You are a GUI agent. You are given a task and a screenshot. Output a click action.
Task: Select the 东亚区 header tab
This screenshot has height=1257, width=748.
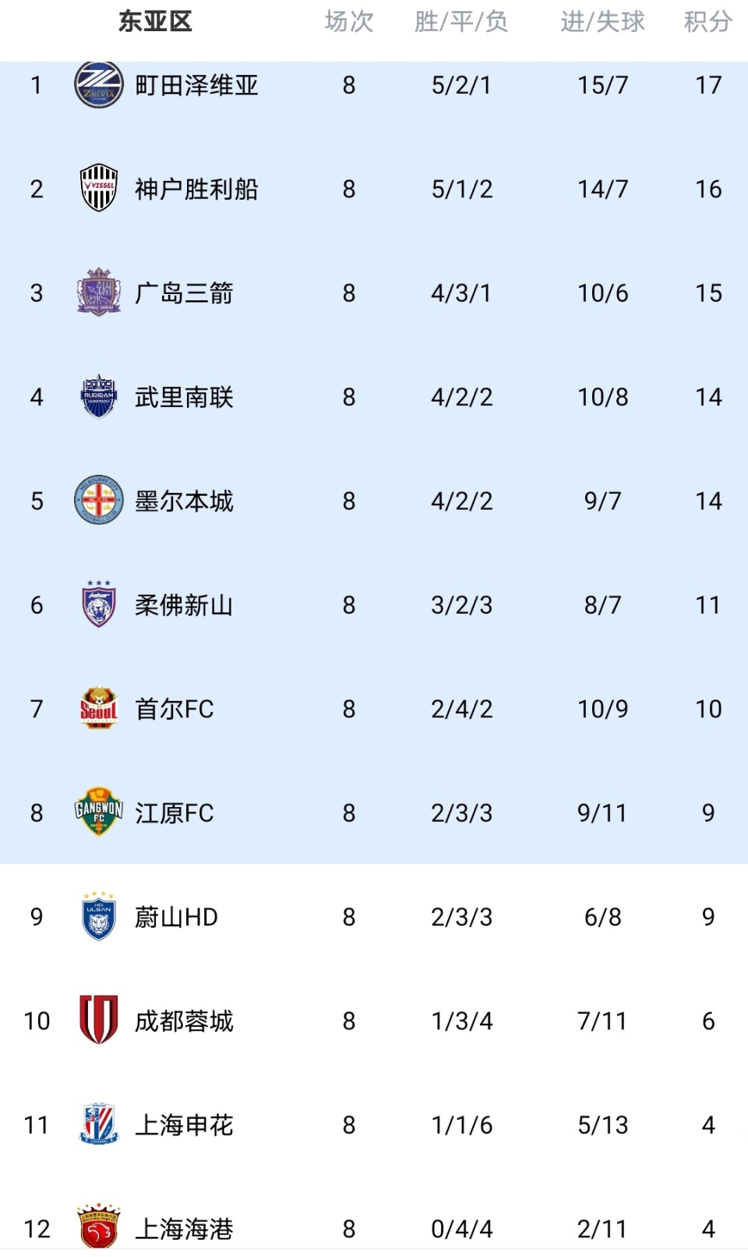click(x=155, y=22)
